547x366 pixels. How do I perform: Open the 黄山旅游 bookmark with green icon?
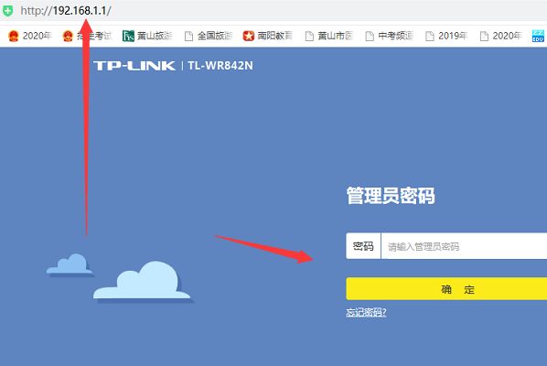147,36
